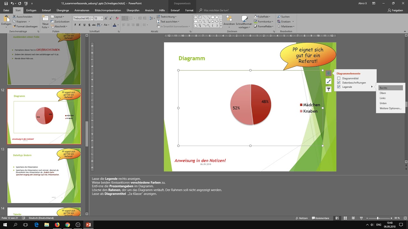Open the Formkontur dropdown
Image resolution: width=408 pixels, height=229 pixels.
tap(264, 22)
